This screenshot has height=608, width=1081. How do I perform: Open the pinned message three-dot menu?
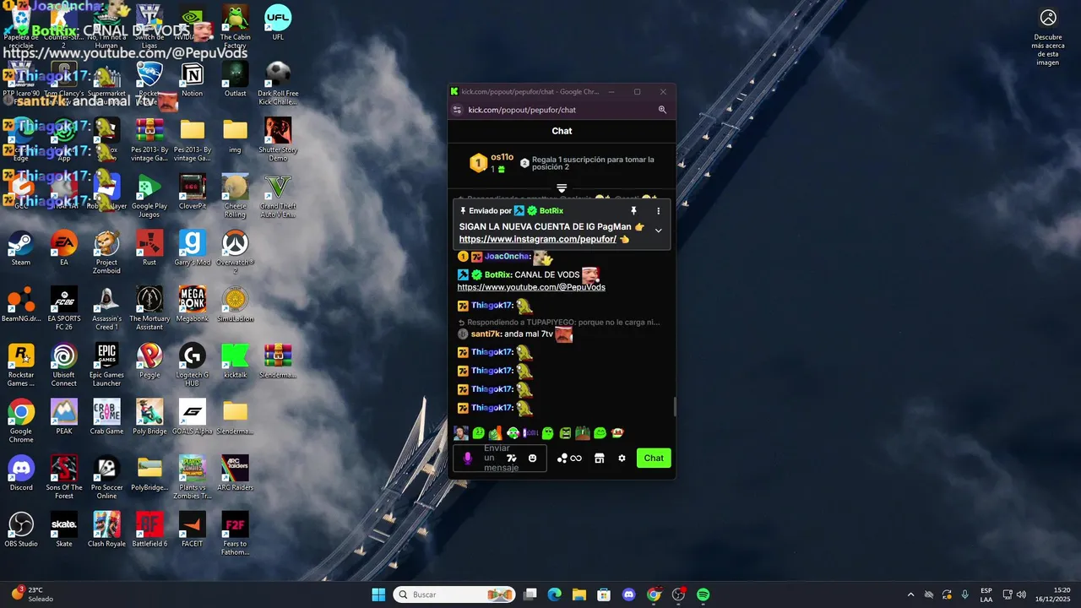point(659,210)
